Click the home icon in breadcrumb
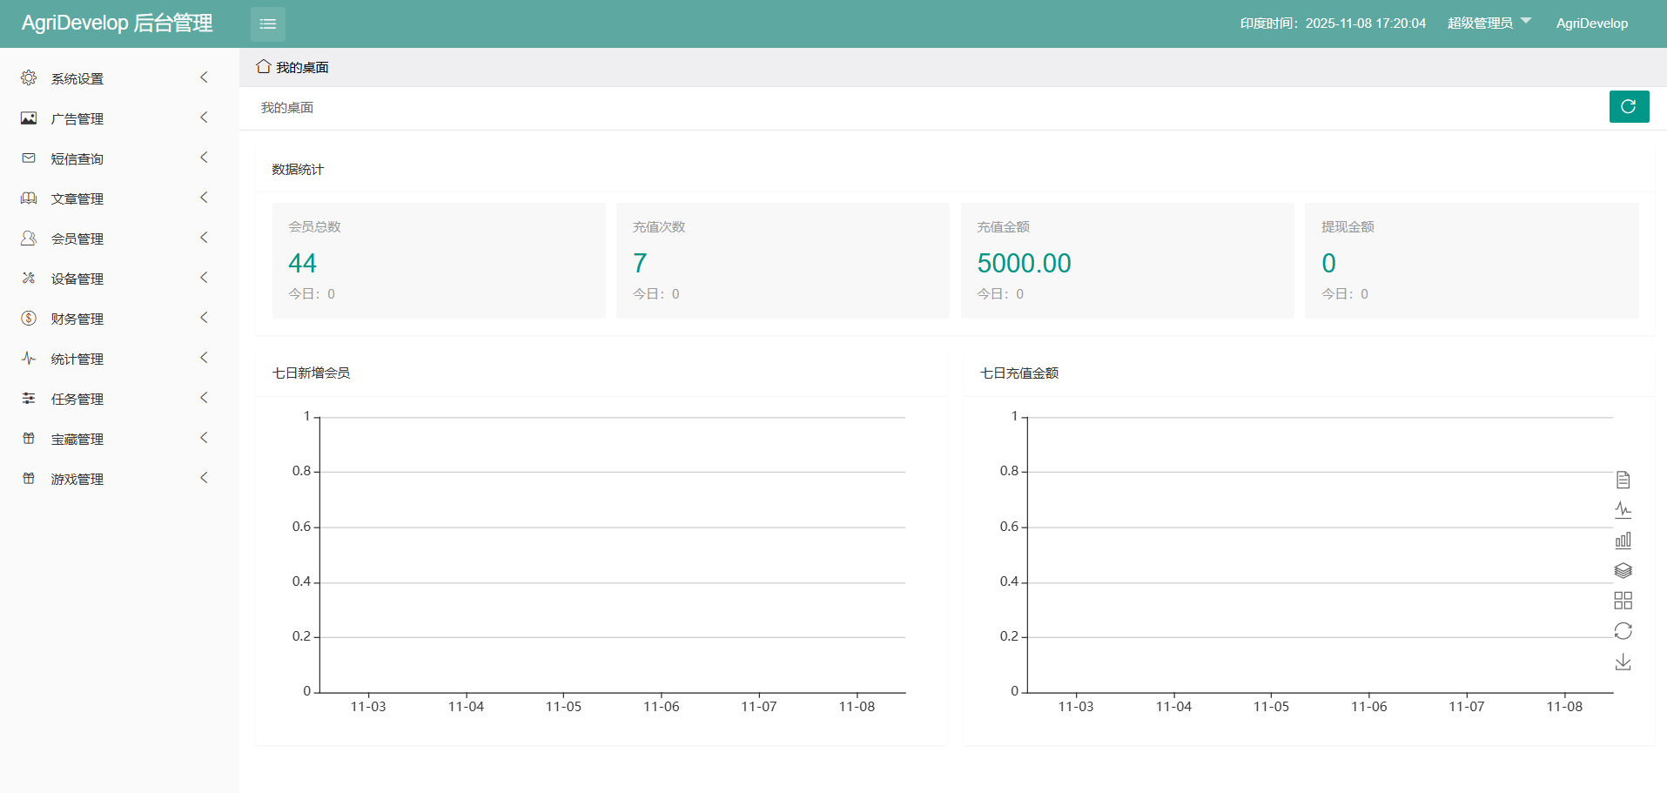Screen dimensions: 1667x793 pyautogui.click(x=263, y=67)
